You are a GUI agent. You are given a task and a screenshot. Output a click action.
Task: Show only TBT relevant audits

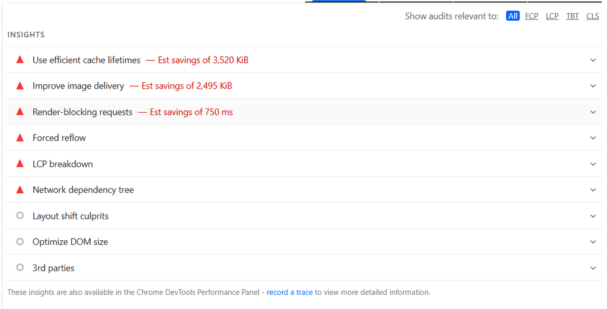[572, 16]
